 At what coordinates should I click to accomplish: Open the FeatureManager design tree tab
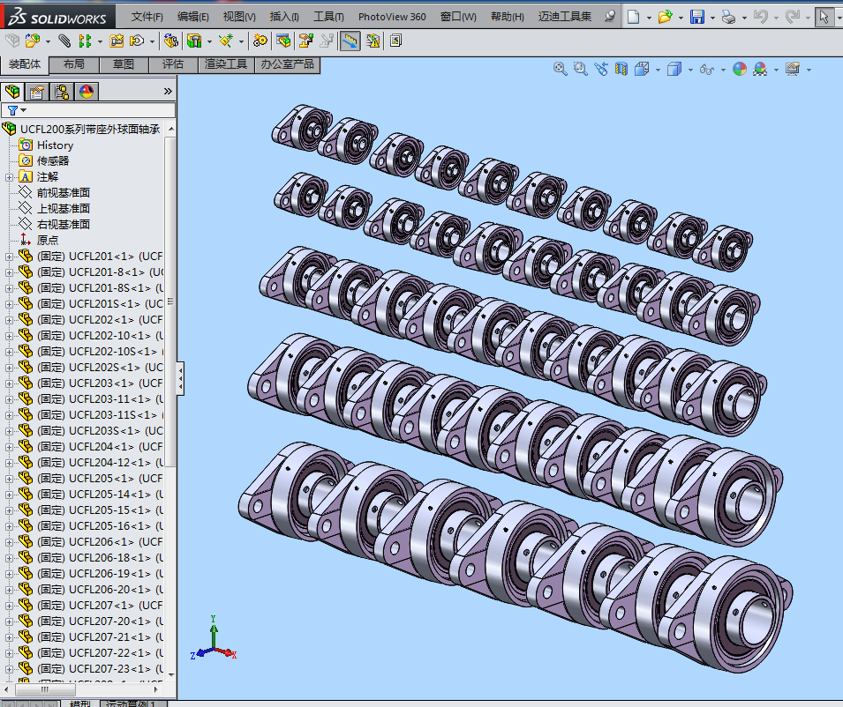point(12,92)
